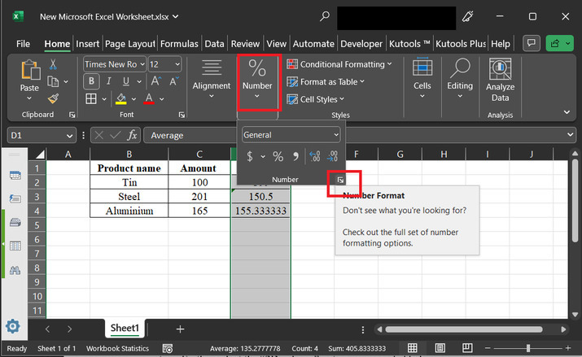Expand the General number format dropdown
Viewport: 582px width, 357px height.
click(x=335, y=135)
